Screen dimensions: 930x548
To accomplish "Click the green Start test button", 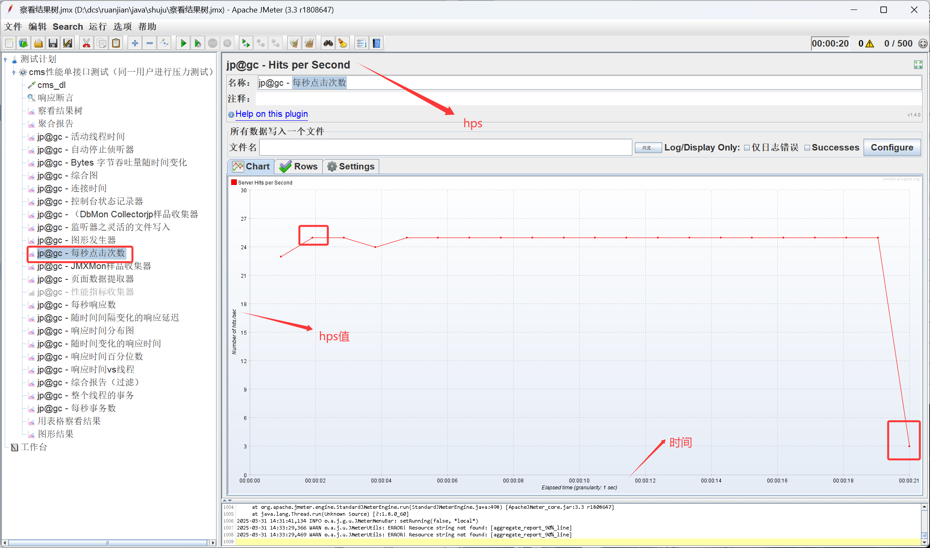I will coord(183,43).
